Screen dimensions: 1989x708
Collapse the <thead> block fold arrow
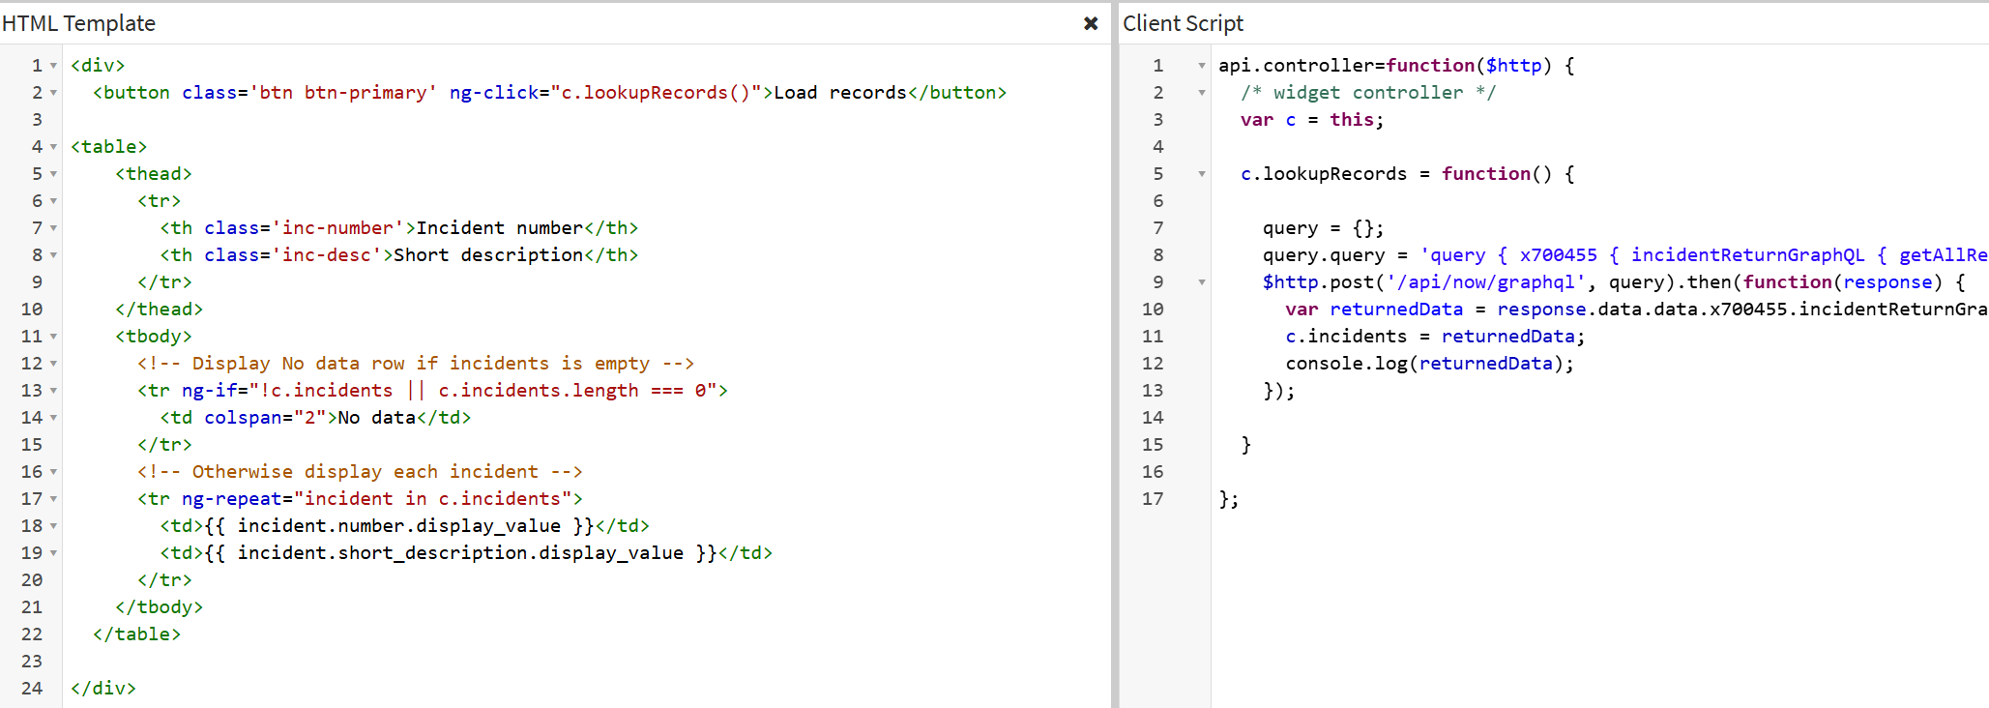pos(53,174)
